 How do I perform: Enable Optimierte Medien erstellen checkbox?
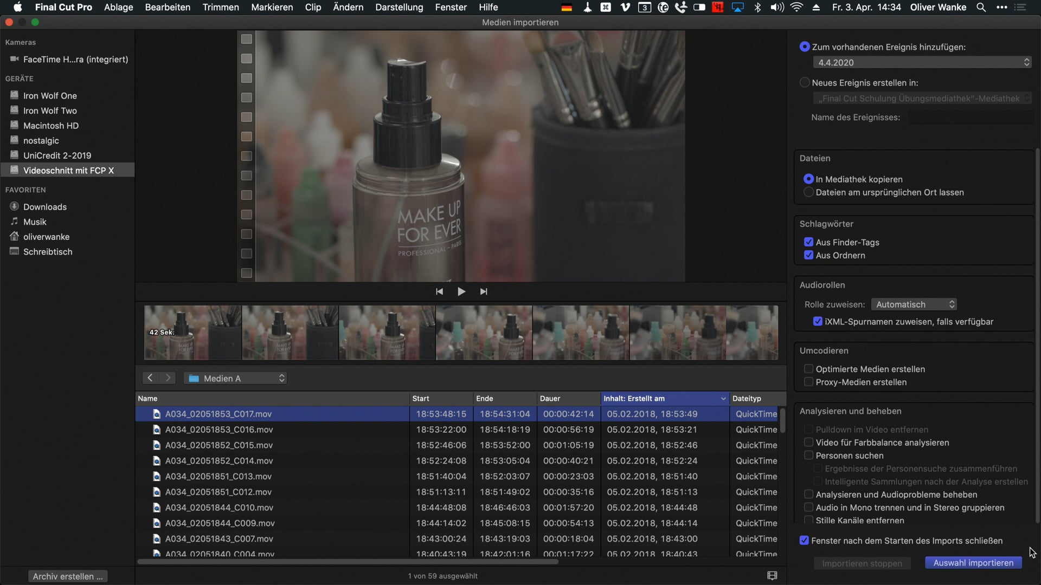click(808, 369)
